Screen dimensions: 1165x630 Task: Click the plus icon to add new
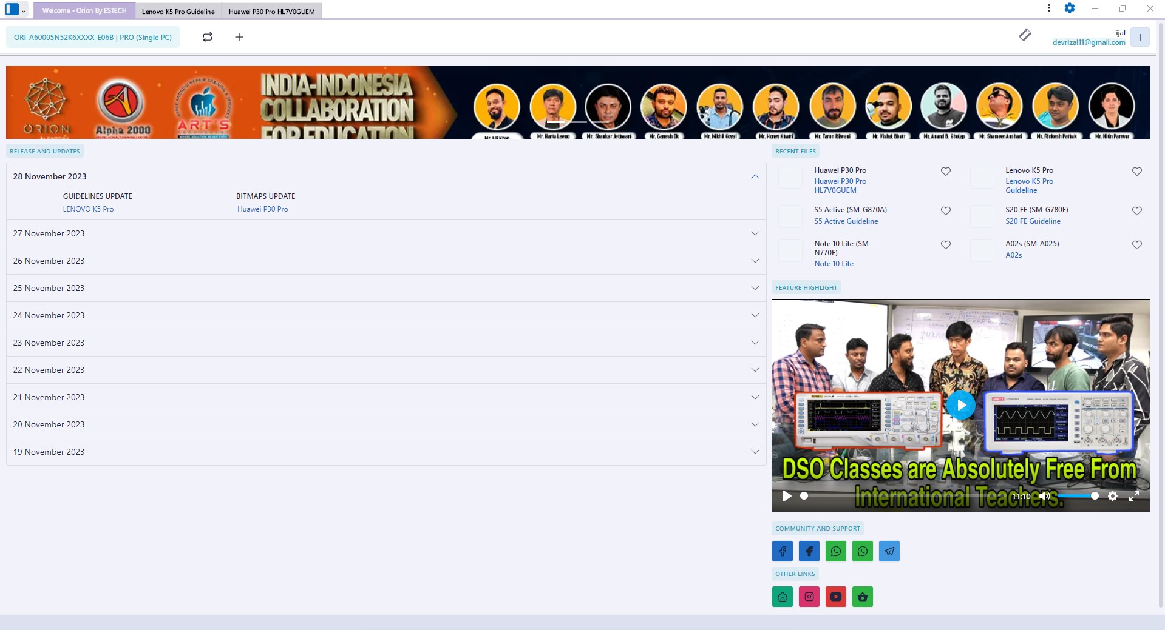(x=239, y=37)
